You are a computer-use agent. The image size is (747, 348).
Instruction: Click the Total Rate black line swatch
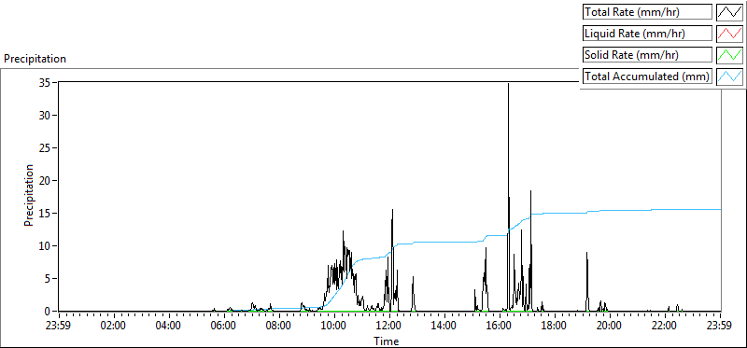pyautogui.click(x=729, y=12)
